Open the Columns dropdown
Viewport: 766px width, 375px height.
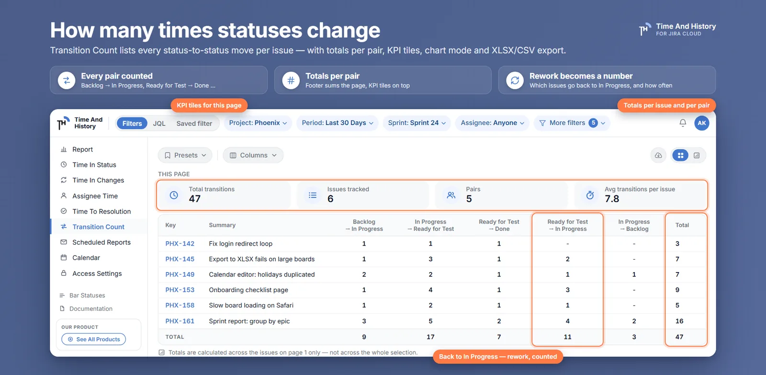pyautogui.click(x=253, y=155)
